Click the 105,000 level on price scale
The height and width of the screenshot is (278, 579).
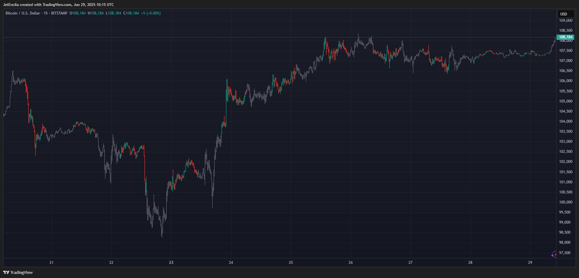566,101
